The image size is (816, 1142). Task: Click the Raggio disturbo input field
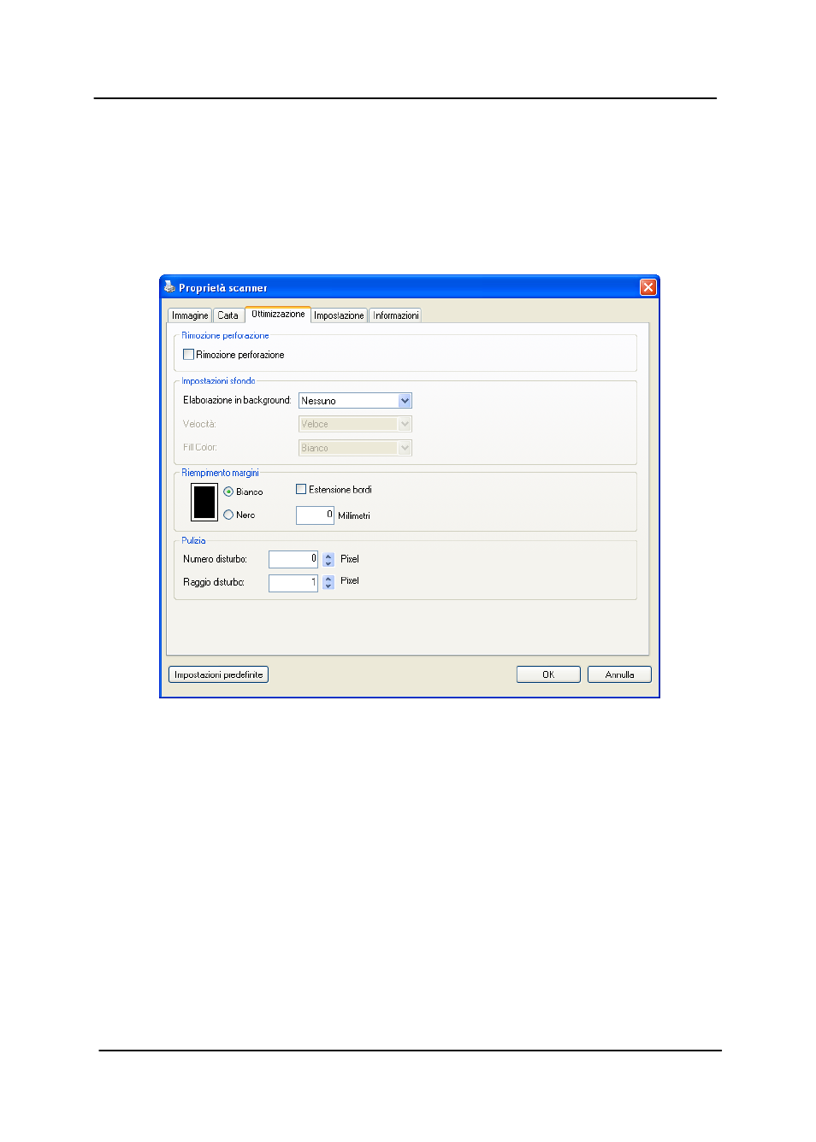[293, 583]
